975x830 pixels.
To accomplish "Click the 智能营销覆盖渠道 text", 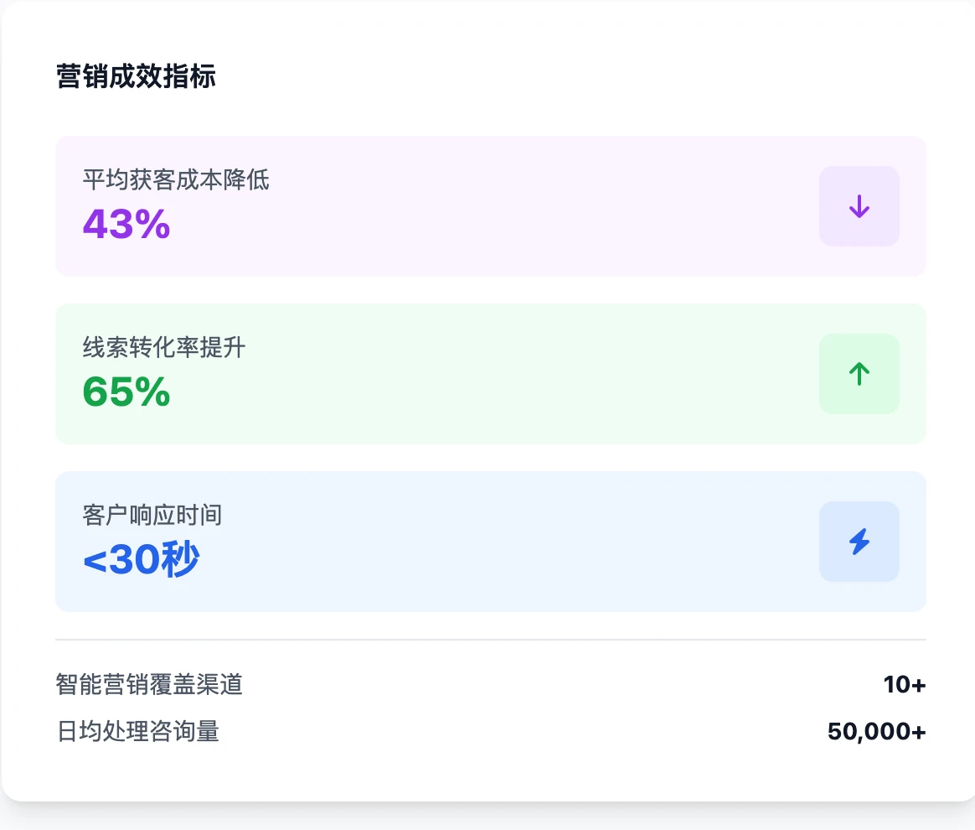I will pyautogui.click(x=149, y=685).
